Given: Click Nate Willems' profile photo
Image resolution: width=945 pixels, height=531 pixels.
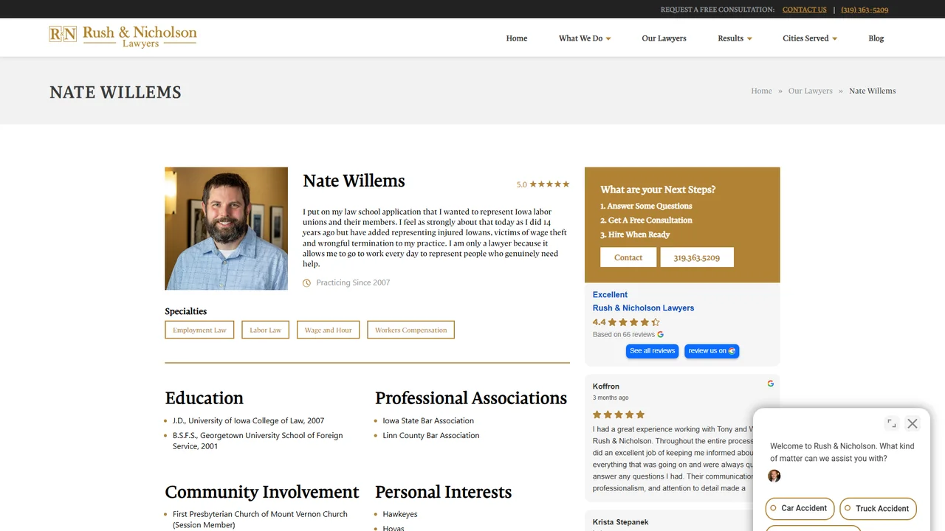Looking at the screenshot, I should [x=226, y=229].
